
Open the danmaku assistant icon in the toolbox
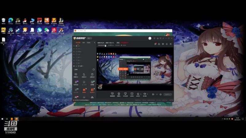[76, 75]
